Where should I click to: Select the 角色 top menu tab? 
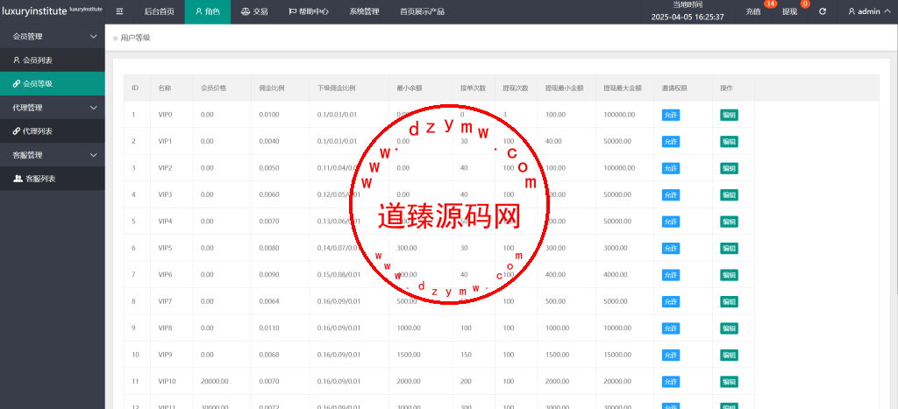pyautogui.click(x=207, y=11)
